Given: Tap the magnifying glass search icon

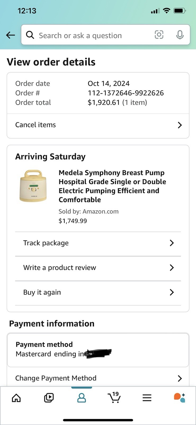Looking at the screenshot, I should pyautogui.click(x=30, y=35).
